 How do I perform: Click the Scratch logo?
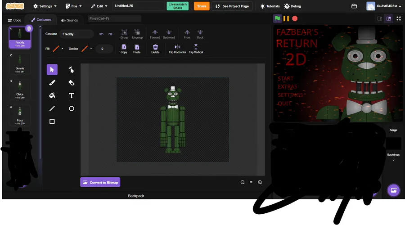click(15, 6)
